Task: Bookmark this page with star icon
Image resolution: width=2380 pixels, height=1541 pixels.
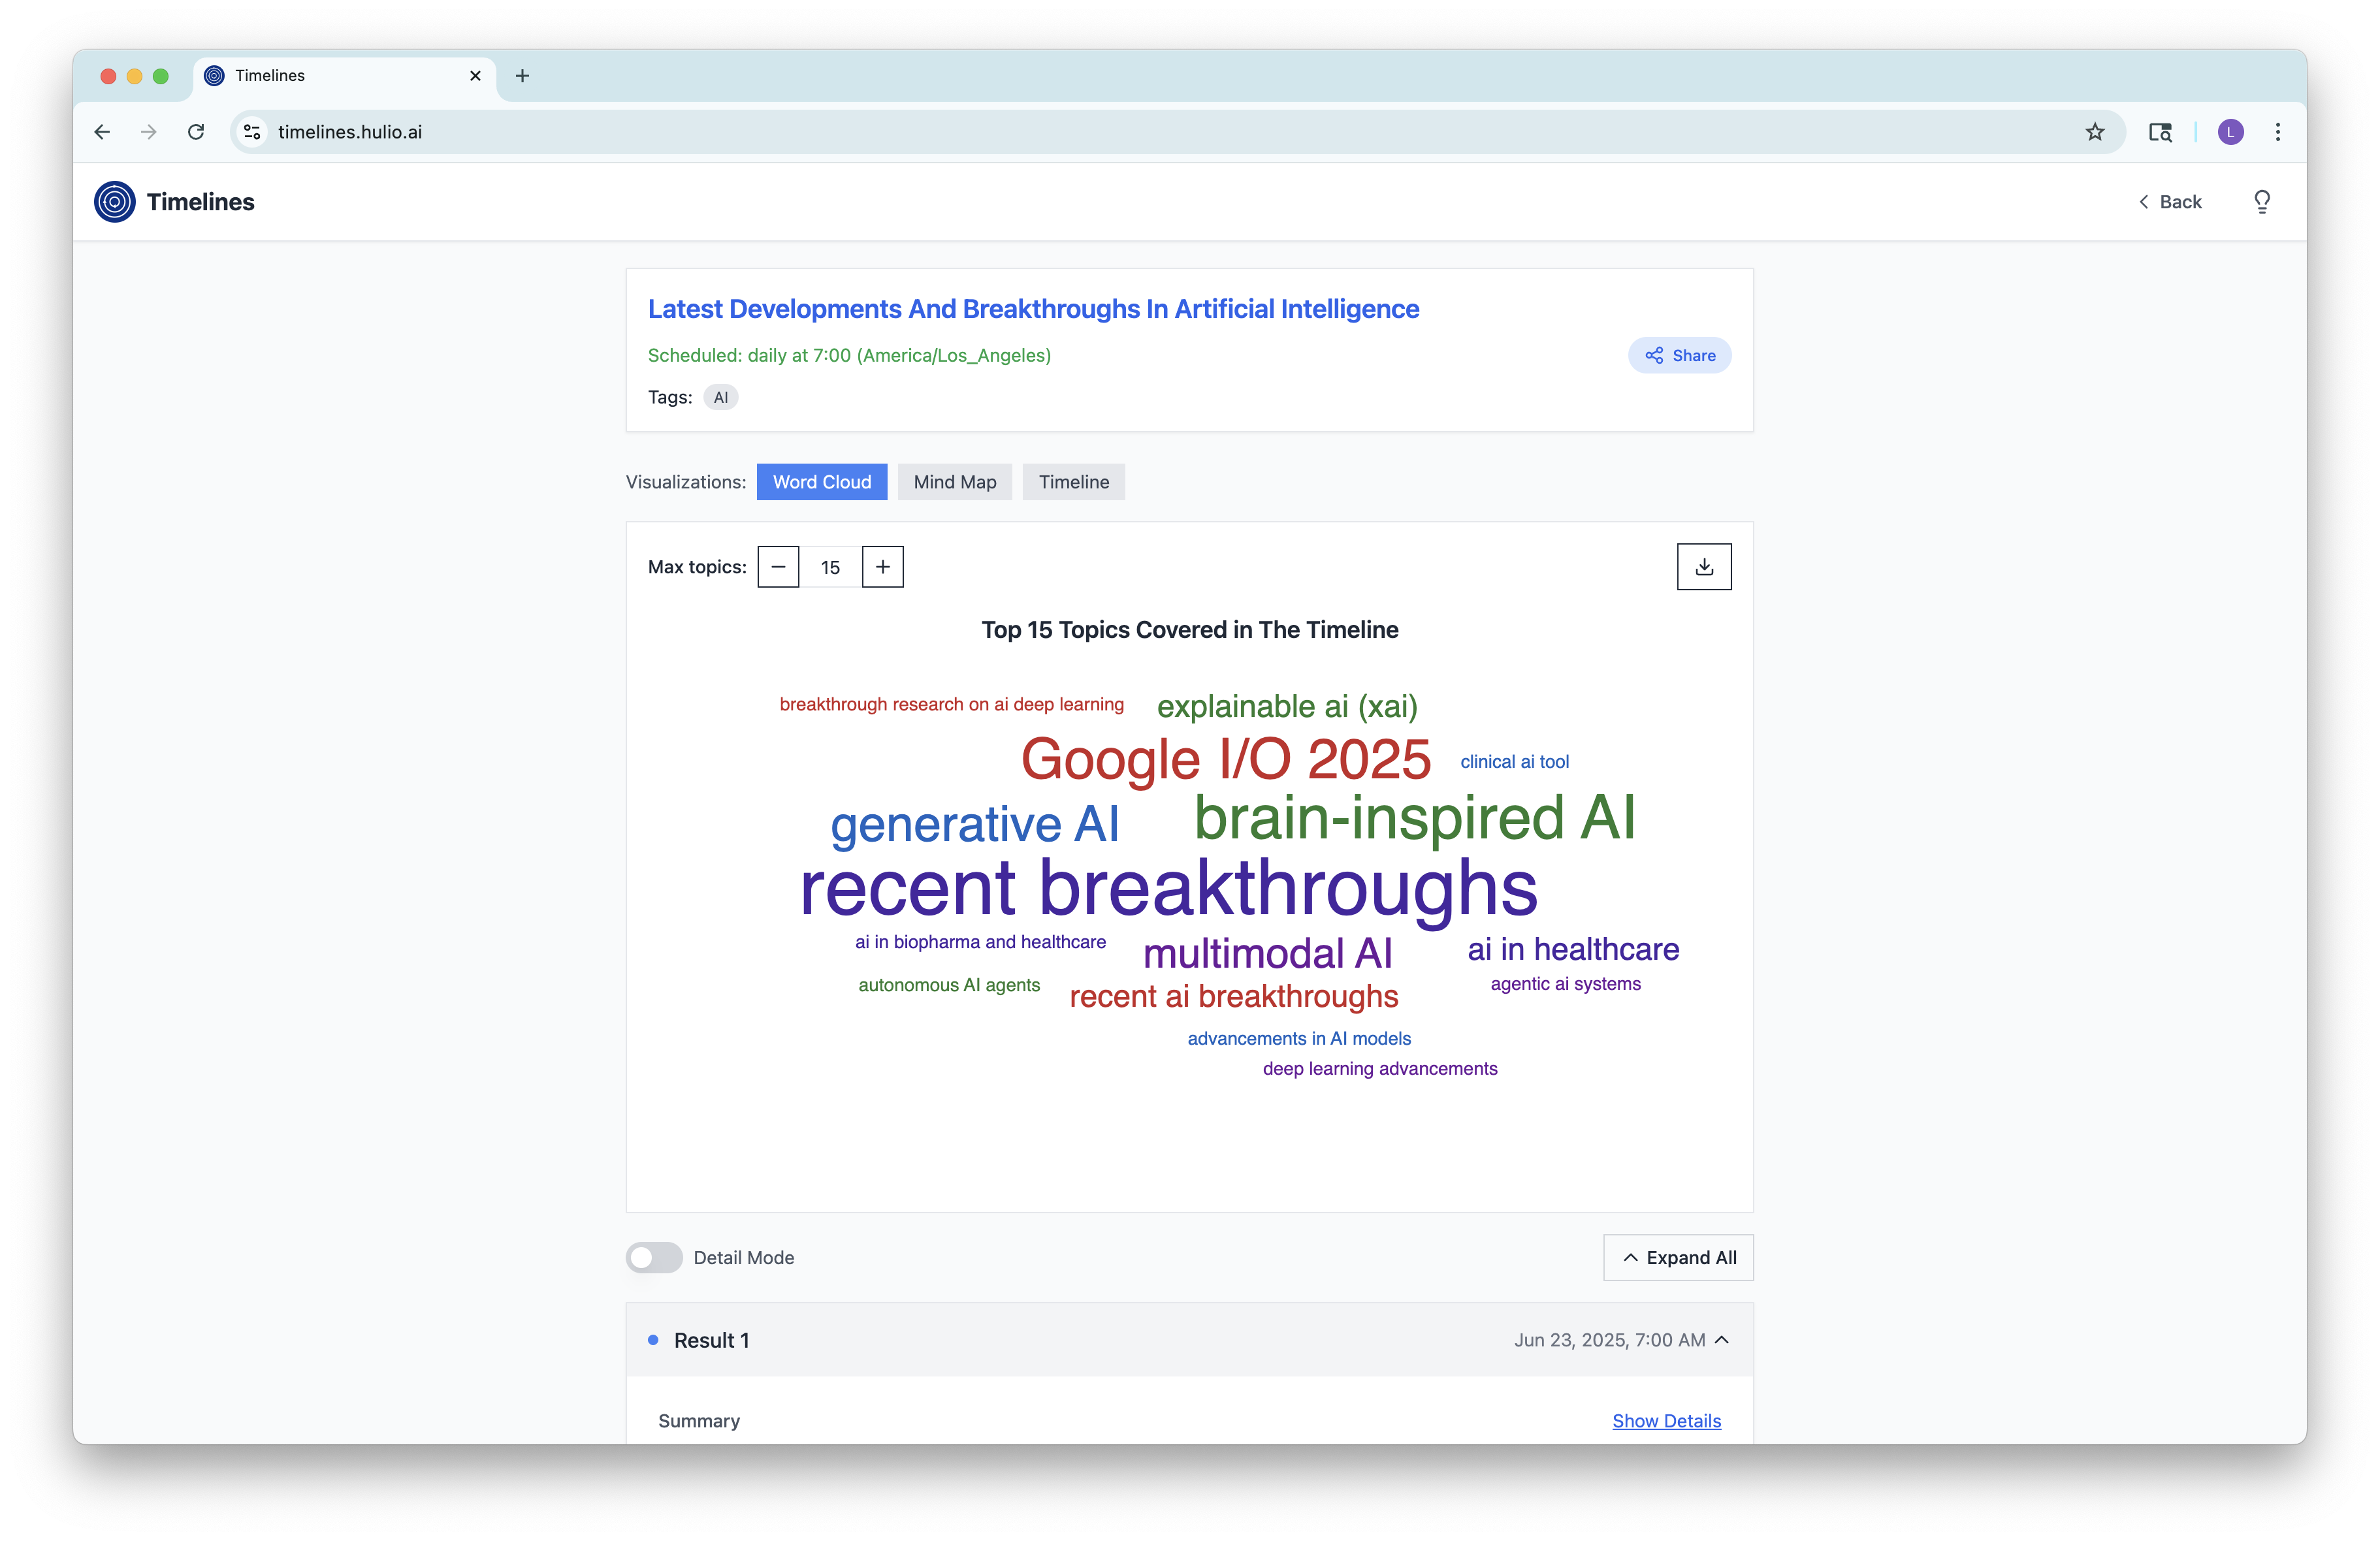Action: pyautogui.click(x=2095, y=132)
